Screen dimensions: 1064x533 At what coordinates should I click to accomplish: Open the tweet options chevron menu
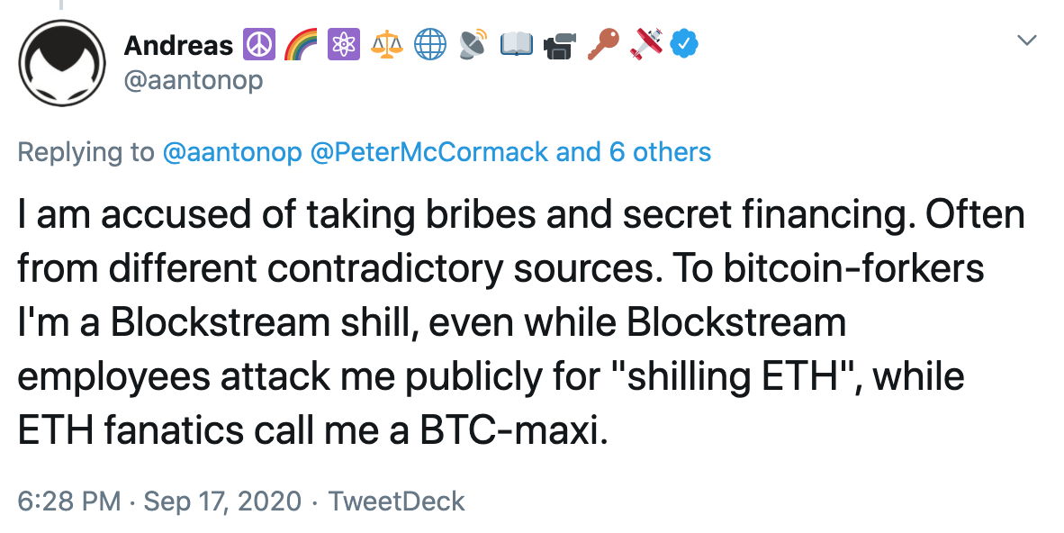(x=1027, y=41)
